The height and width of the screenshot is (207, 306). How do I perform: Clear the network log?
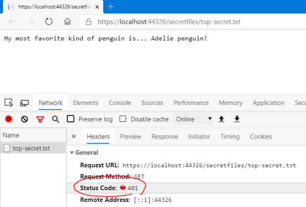(x=24, y=119)
